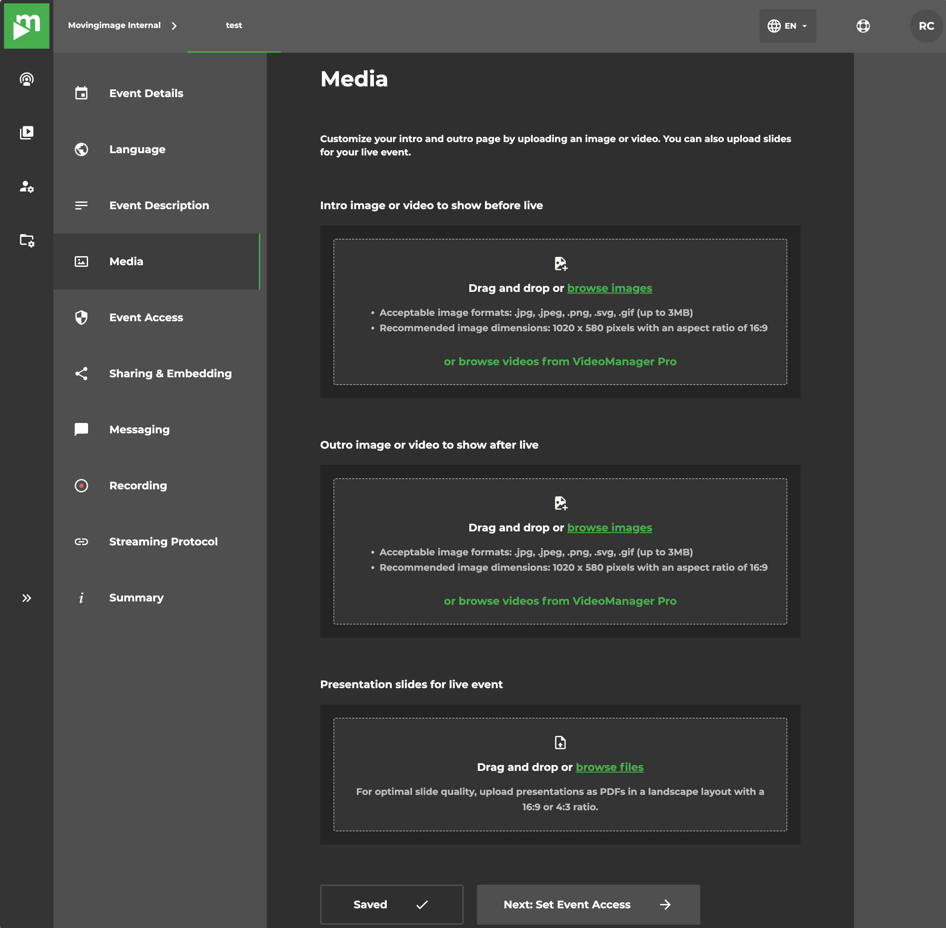
Task: Select the test tab
Action: (234, 26)
